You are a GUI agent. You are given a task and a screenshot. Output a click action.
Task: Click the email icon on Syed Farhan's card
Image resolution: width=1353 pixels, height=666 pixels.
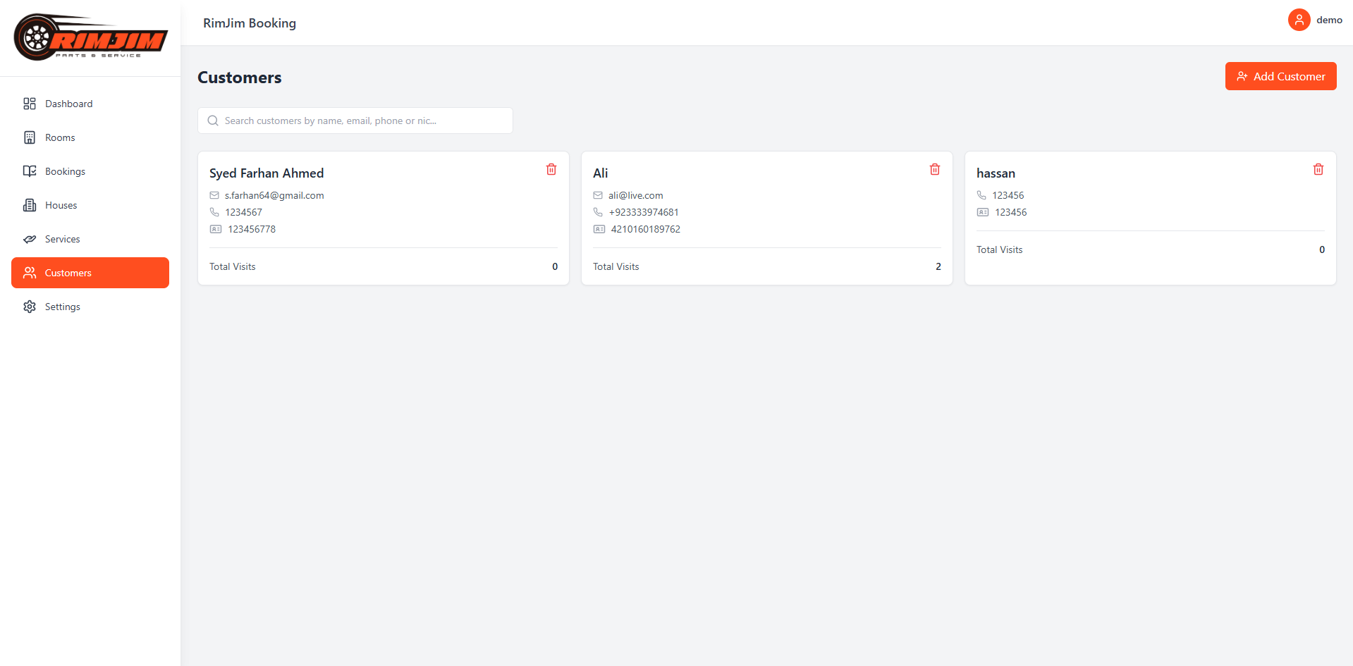pos(214,195)
